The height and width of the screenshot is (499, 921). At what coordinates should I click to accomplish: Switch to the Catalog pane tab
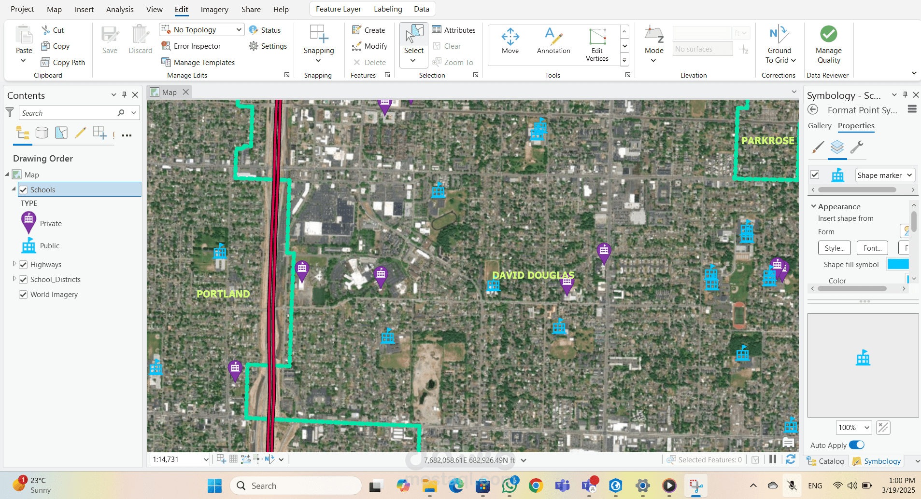click(x=826, y=461)
